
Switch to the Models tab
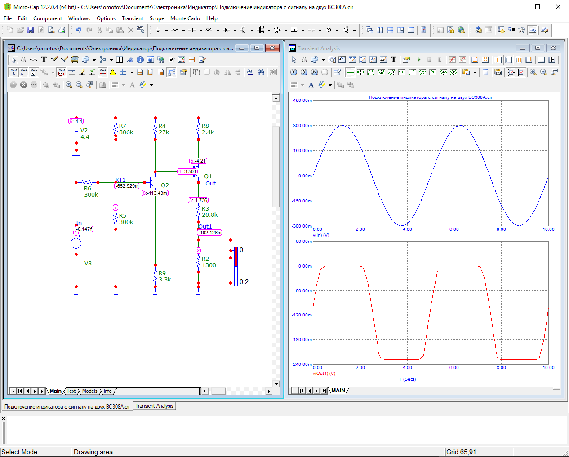pos(89,391)
